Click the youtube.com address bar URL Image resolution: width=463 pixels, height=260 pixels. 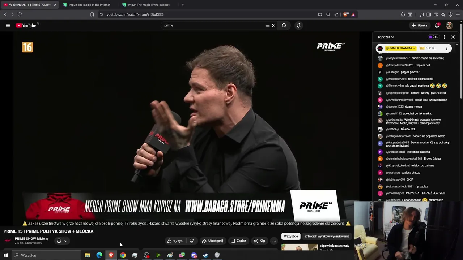click(135, 14)
